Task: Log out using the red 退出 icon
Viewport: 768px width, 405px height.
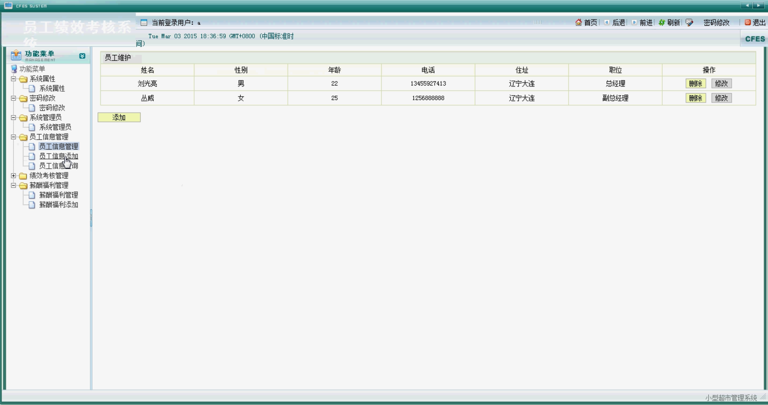Action: click(748, 22)
